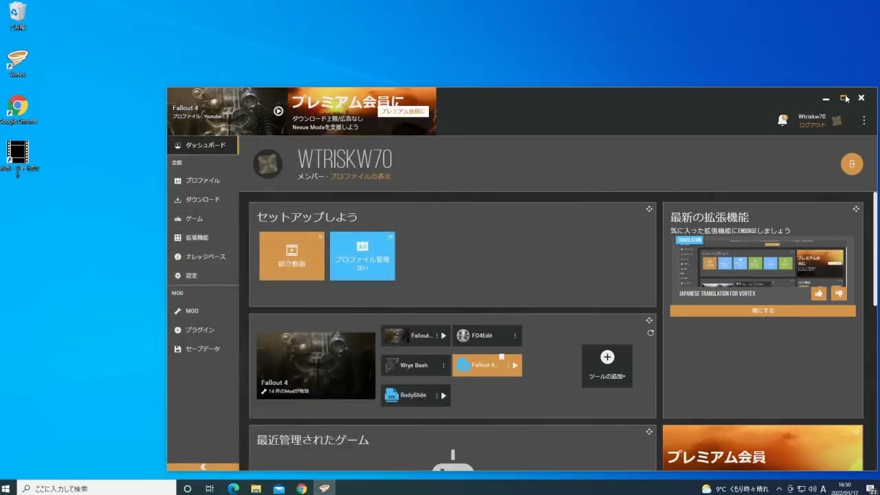Viewport: 880px width, 495px height.
Task: Click the notifications bell icon
Action: 782,120
